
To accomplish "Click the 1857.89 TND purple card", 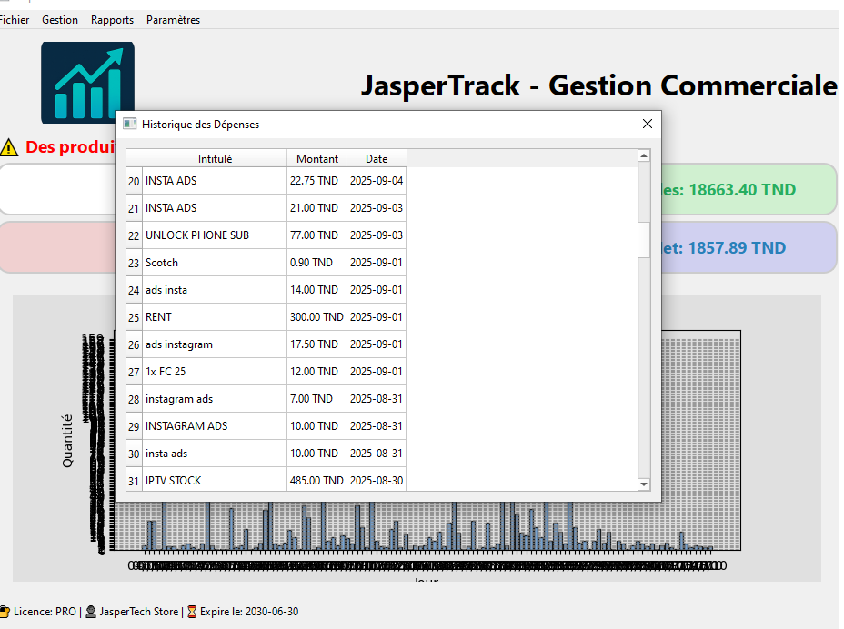I will click(x=749, y=247).
